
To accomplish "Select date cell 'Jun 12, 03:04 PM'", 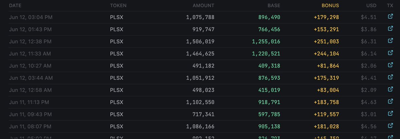I will (x=30, y=17).
